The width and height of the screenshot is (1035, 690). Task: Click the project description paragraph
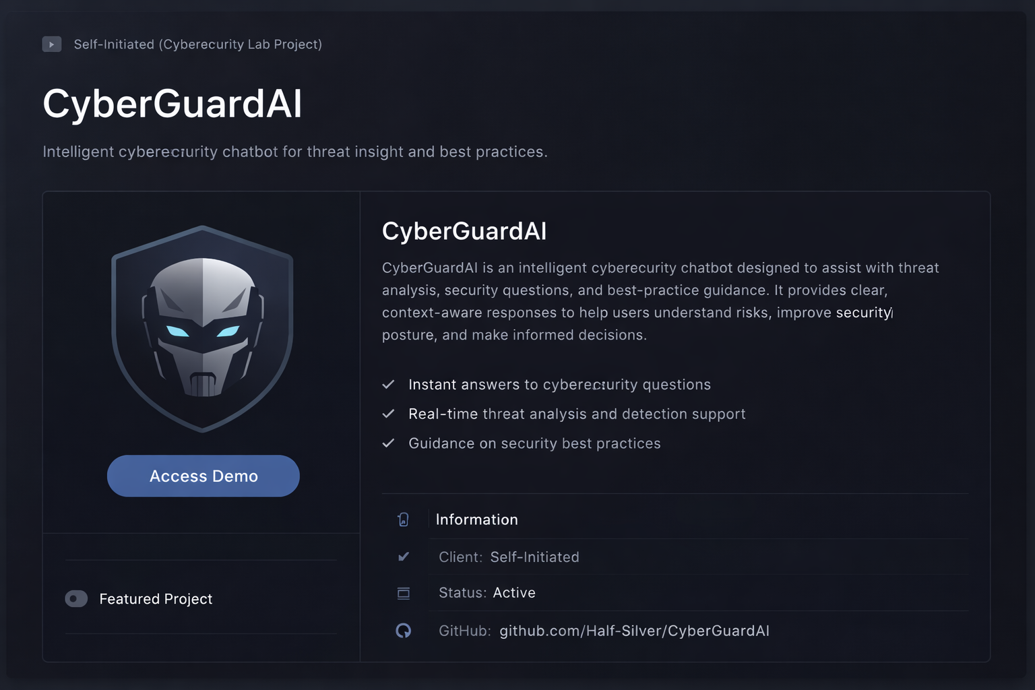(659, 301)
